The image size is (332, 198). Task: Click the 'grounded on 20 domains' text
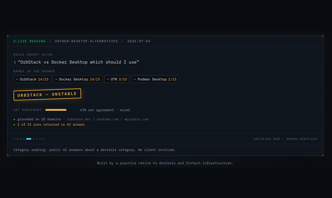(x=39, y=119)
